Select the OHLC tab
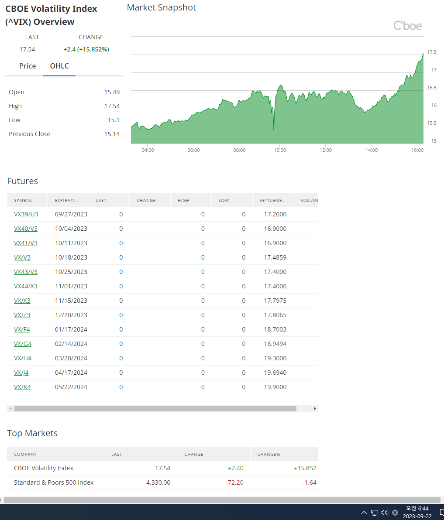444x520 pixels. coord(59,66)
